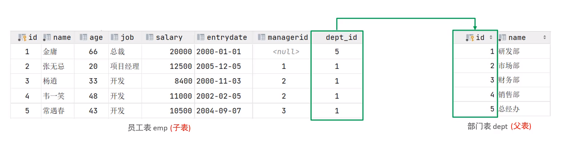Select the 研发部 department cell
Image resolution: width=567 pixels, height=151 pixels.
pos(524,52)
